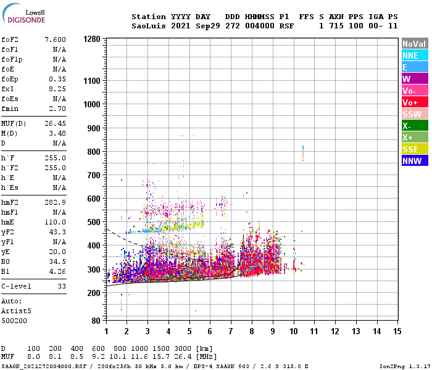Select the NNW blue legend swatch
432x370 pixels.
click(x=415, y=161)
